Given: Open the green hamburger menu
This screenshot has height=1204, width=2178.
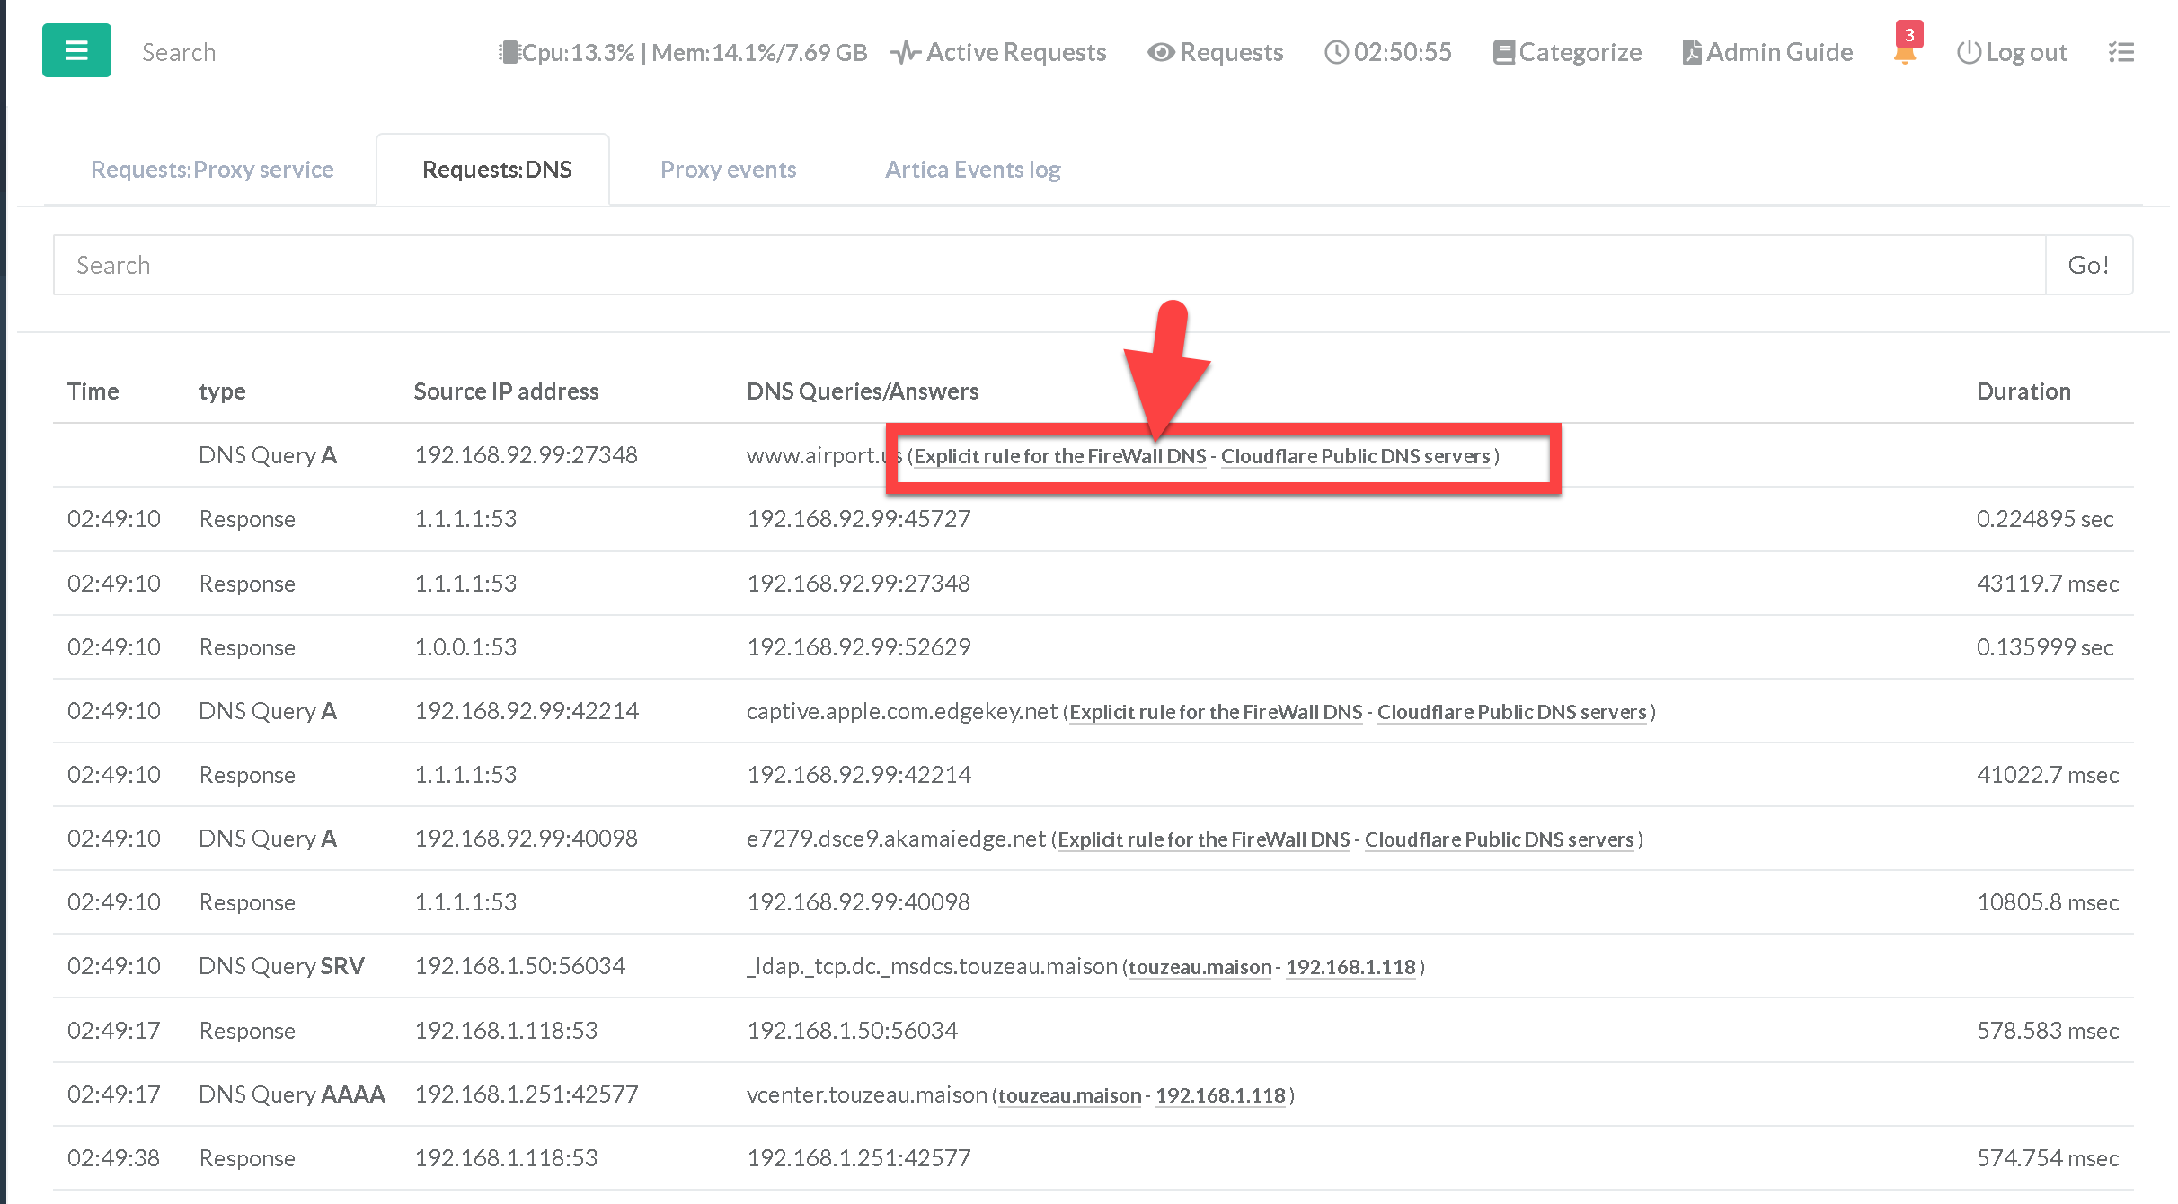Looking at the screenshot, I should [x=76, y=50].
